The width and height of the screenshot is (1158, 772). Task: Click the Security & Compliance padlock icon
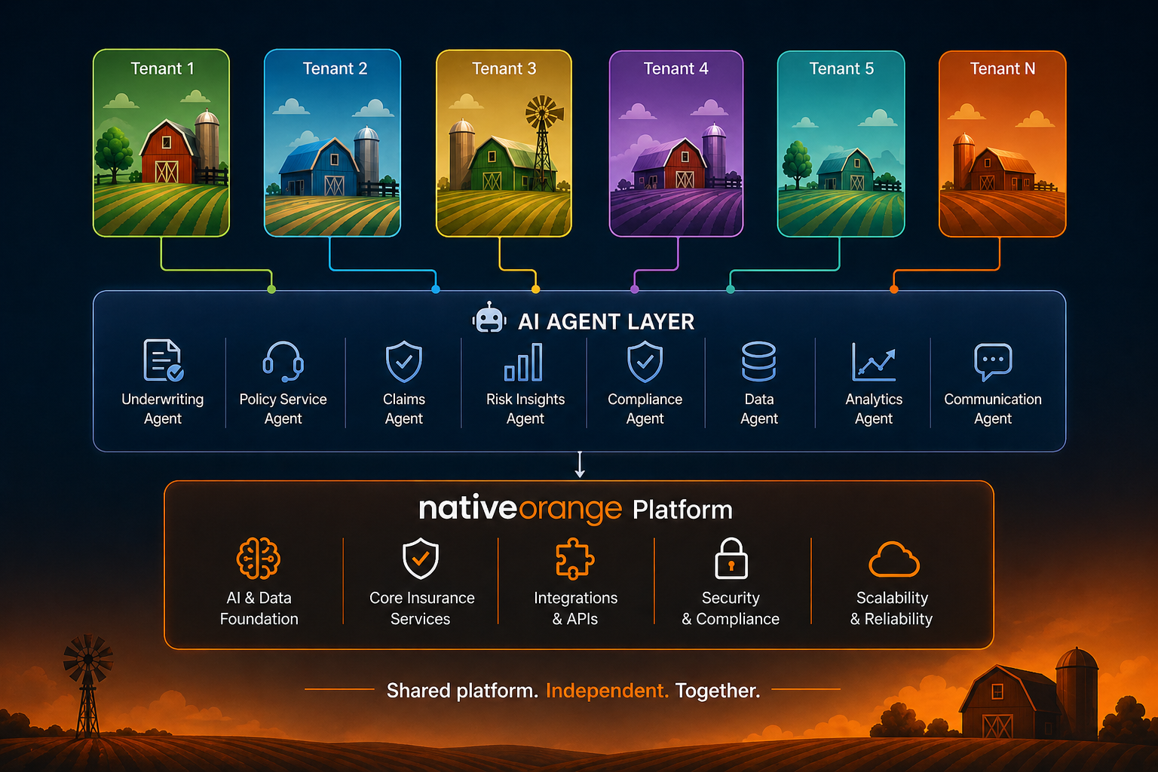click(731, 558)
